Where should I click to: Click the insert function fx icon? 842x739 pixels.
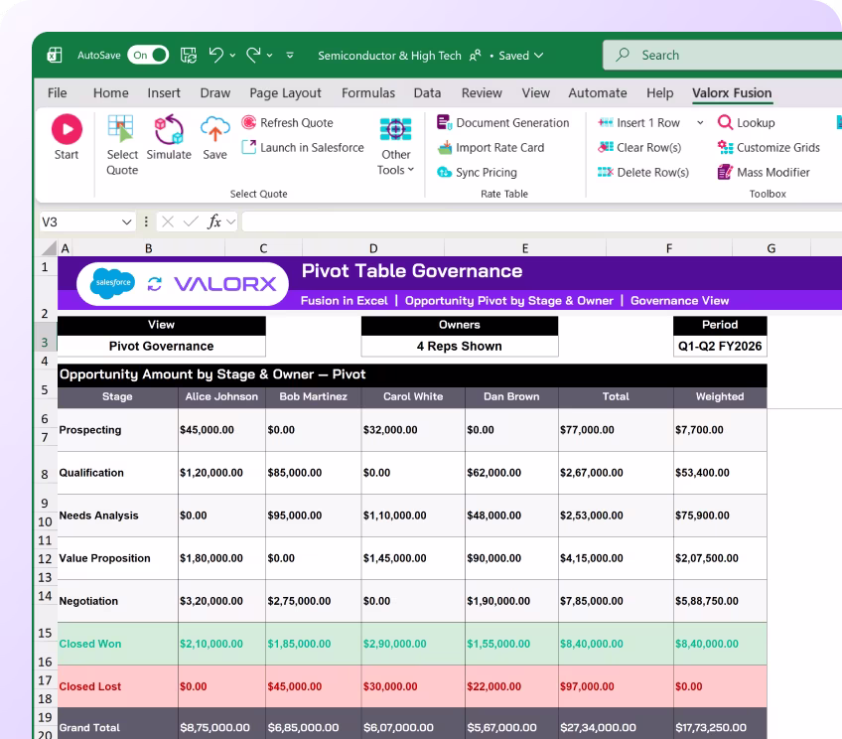point(214,222)
